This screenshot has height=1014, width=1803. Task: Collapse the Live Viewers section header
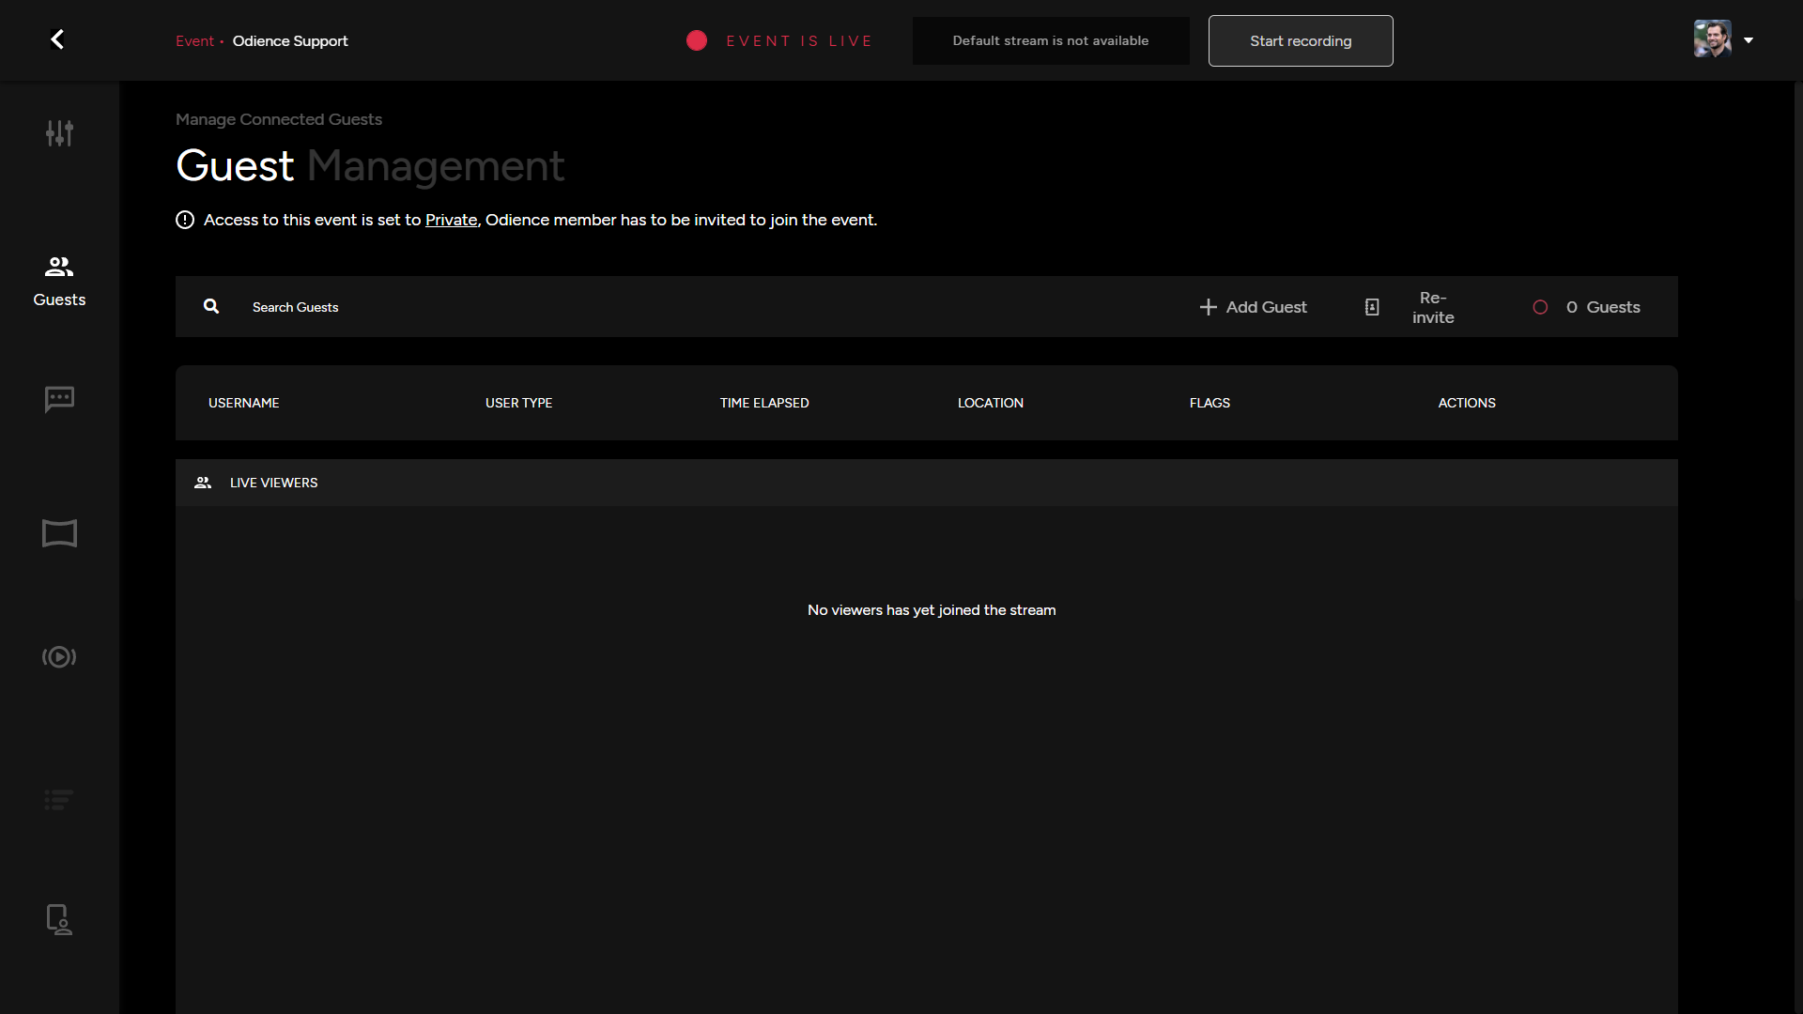coord(273,483)
